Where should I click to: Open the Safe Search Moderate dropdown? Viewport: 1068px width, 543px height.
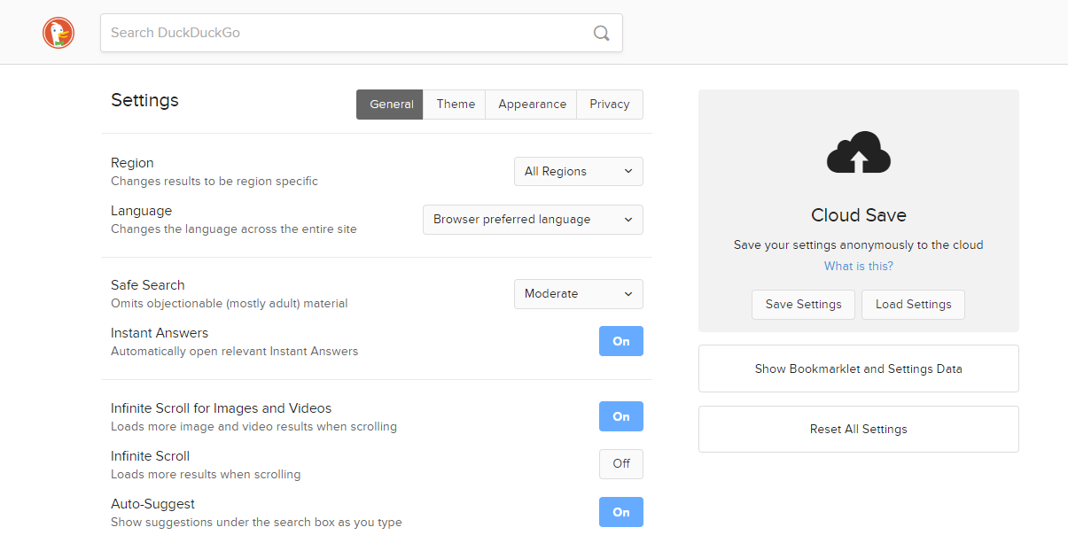[x=579, y=294]
